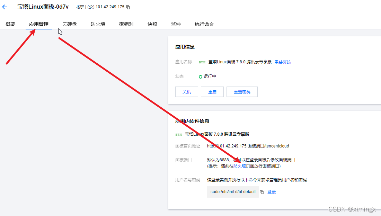Click the BT logo beside application name
This screenshot has width=381, height=216.
[x=202, y=62]
